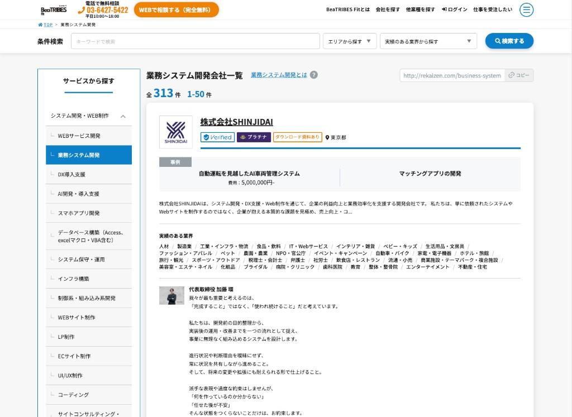This screenshot has width=572, height=417.
Task: Click the Verified badge
Action: tap(217, 137)
